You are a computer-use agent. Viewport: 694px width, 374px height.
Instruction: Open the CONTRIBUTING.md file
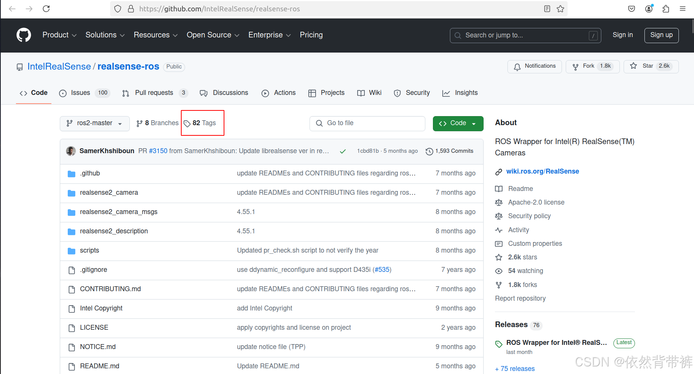[110, 289]
